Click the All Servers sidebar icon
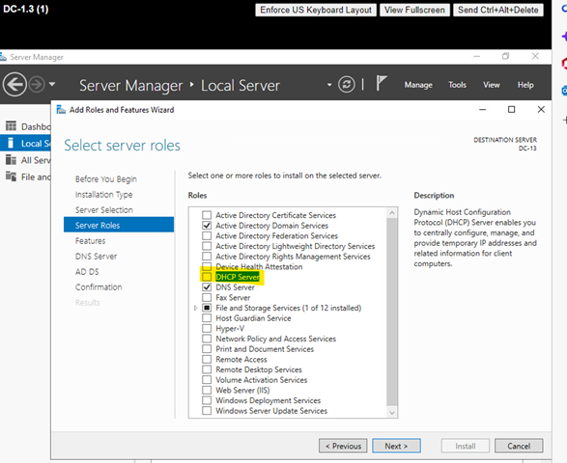 [11, 159]
